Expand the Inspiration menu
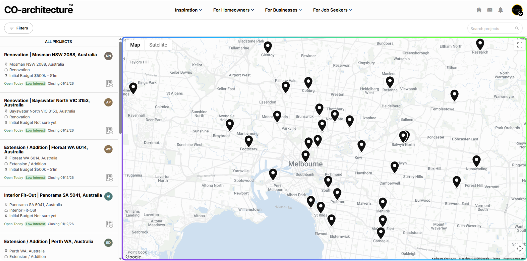The width and height of the screenshot is (527, 261). [188, 10]
